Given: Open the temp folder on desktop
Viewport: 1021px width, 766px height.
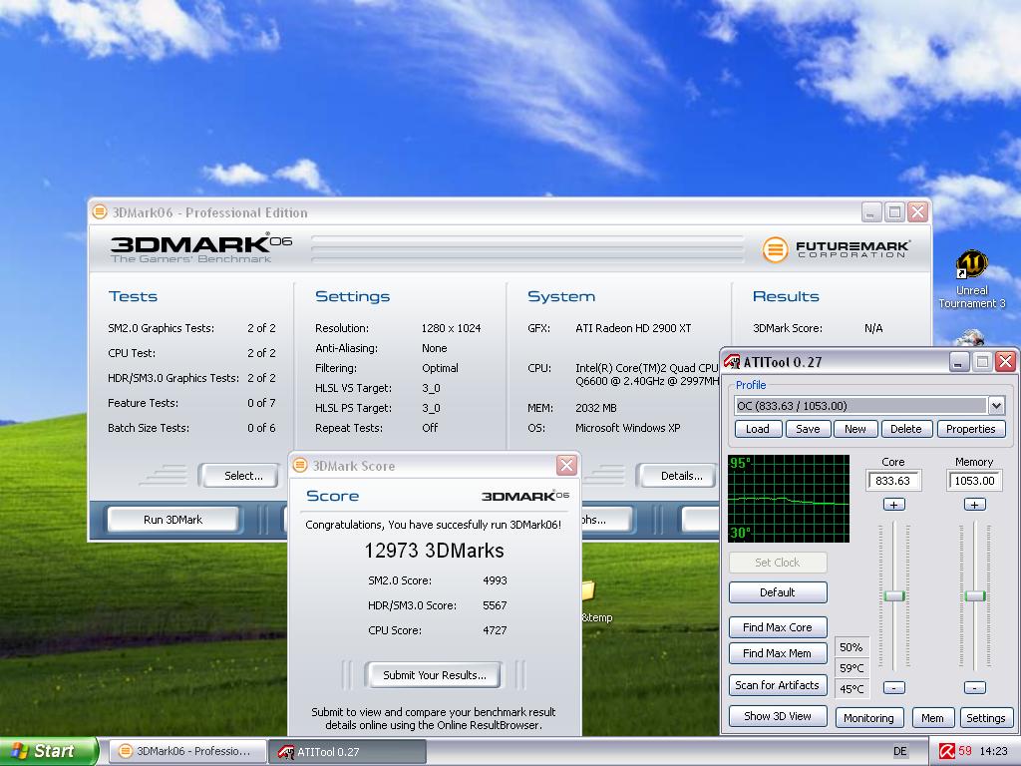Looking at the screenshot, I should (x=596, y=602).
